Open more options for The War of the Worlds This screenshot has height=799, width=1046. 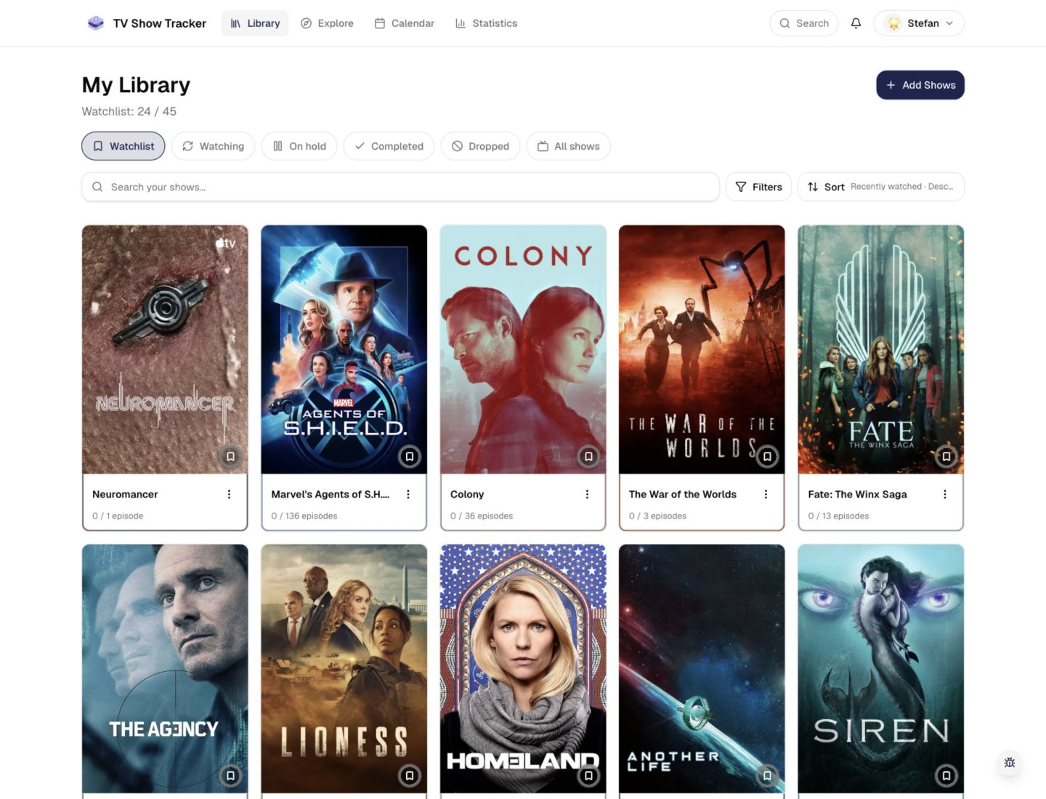(766, 494)
